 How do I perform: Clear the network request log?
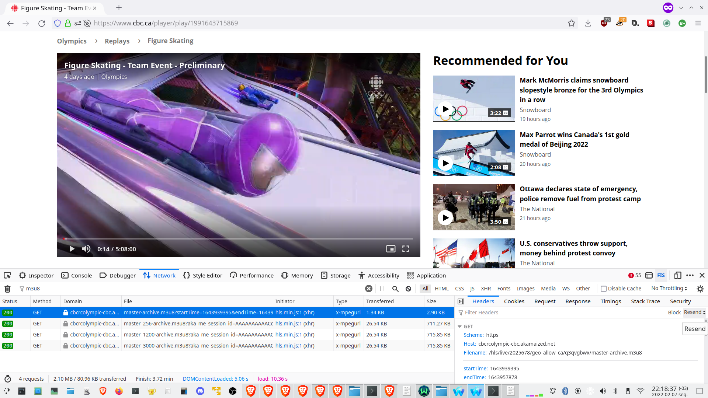click(x=7, y=289)
